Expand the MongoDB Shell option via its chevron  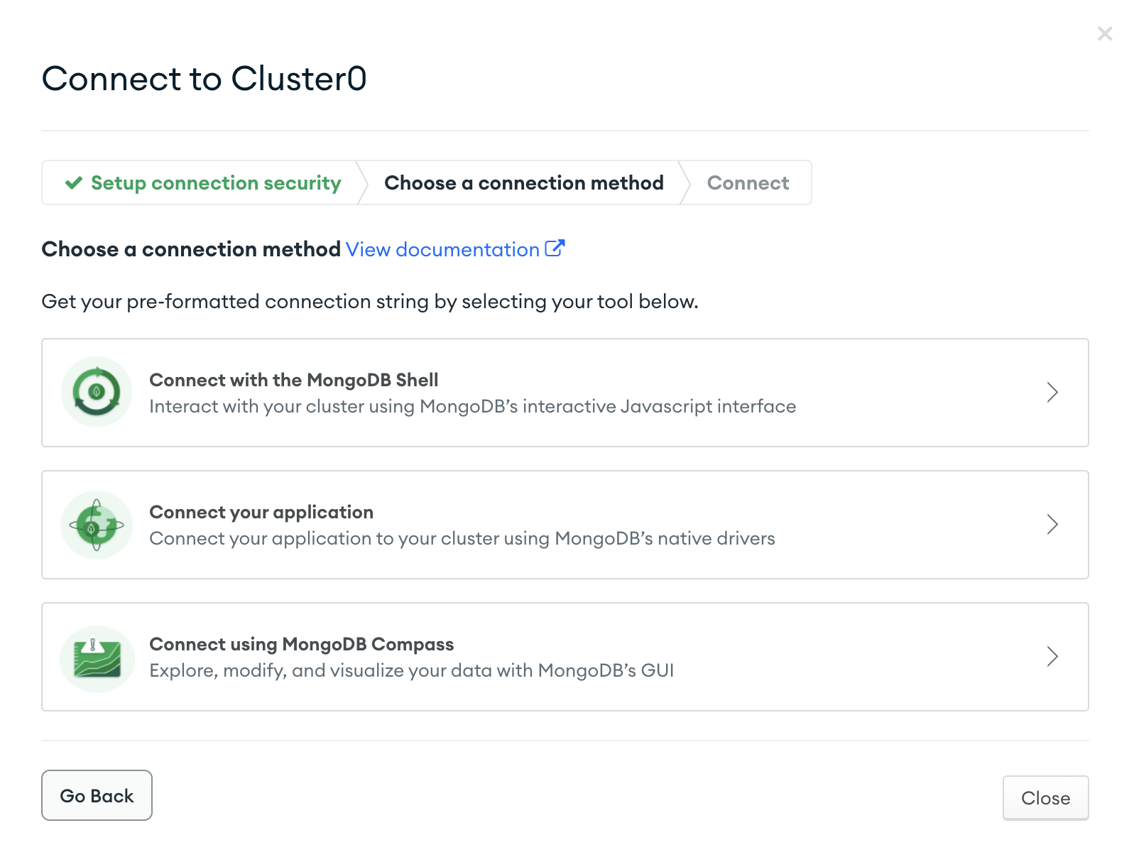pos(1053,392)
